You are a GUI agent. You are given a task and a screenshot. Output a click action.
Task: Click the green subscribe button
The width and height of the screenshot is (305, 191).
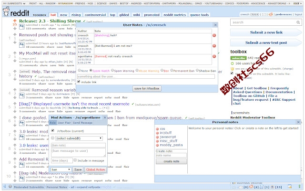[x=238, y=58]
